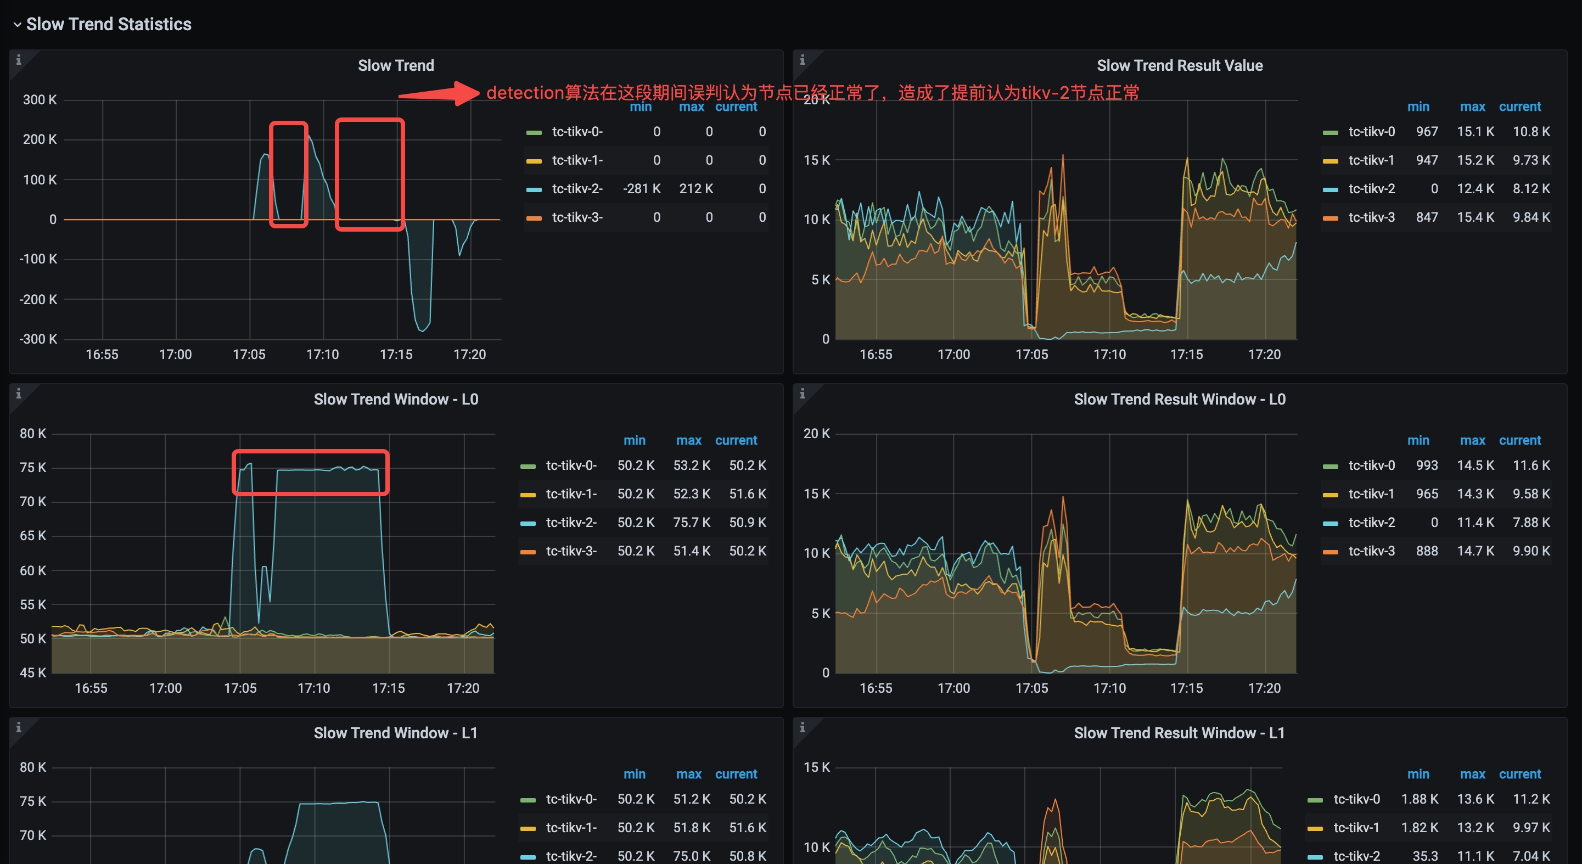Open the Slow Trend Result Window - L1 panel menu

coord(1179,732)
